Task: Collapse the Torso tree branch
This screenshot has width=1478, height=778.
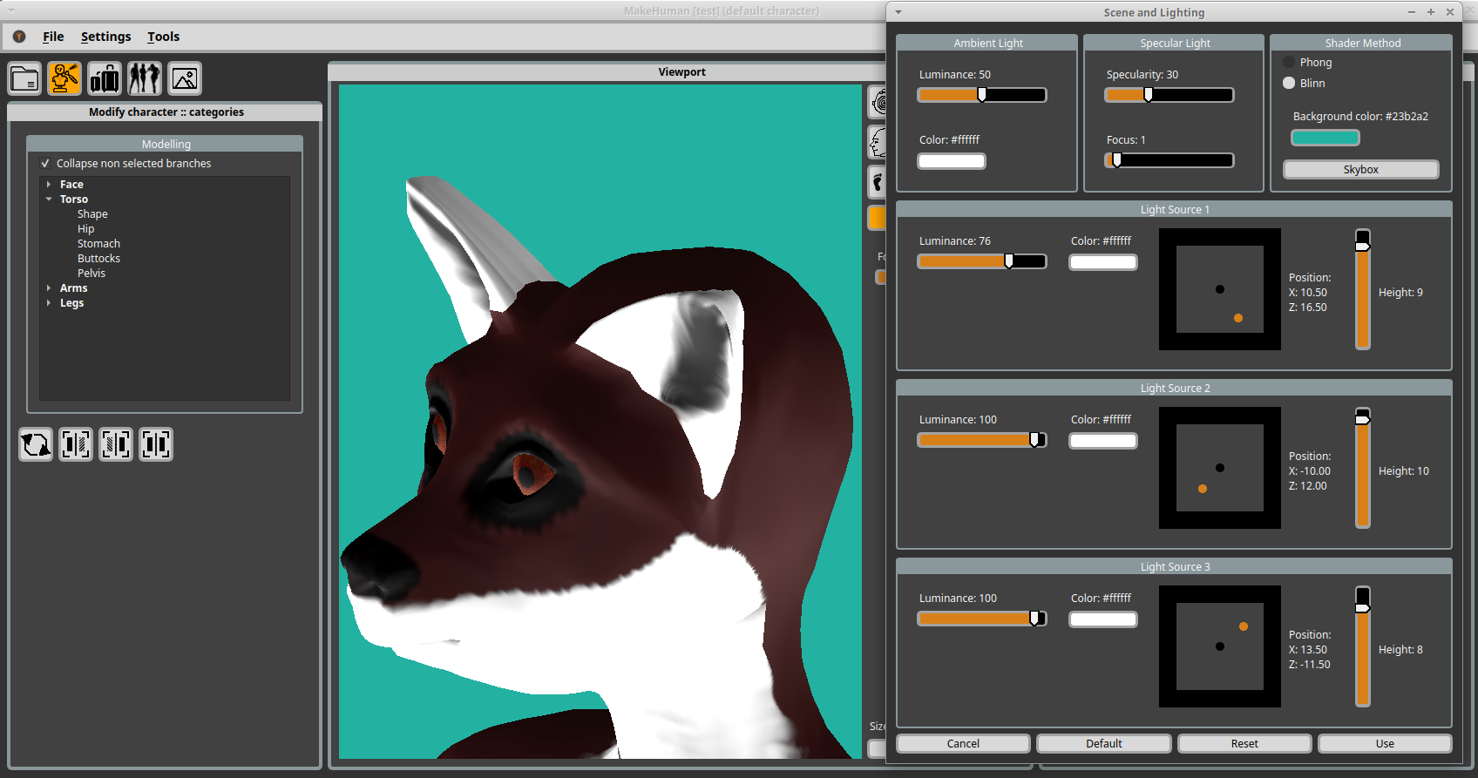Action: (49, 200)
